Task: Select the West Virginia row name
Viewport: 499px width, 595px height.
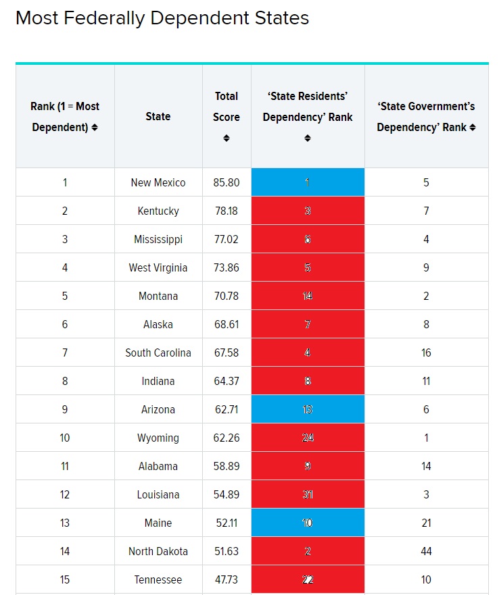Action: pyautogui.click(x=158, y=267)
